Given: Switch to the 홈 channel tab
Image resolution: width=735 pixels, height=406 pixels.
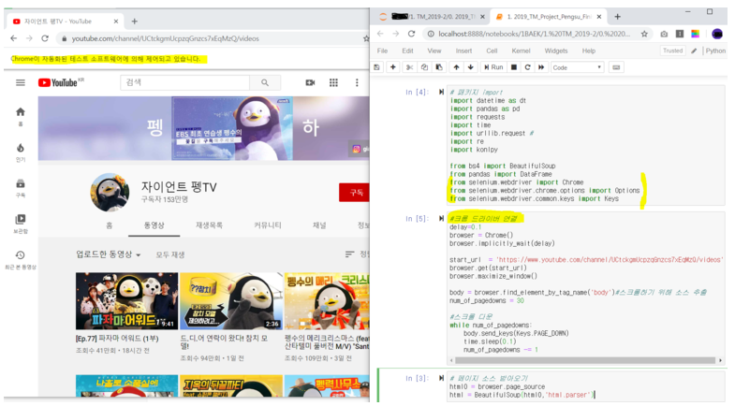Looking at the screenshot, I should point(110,225).
